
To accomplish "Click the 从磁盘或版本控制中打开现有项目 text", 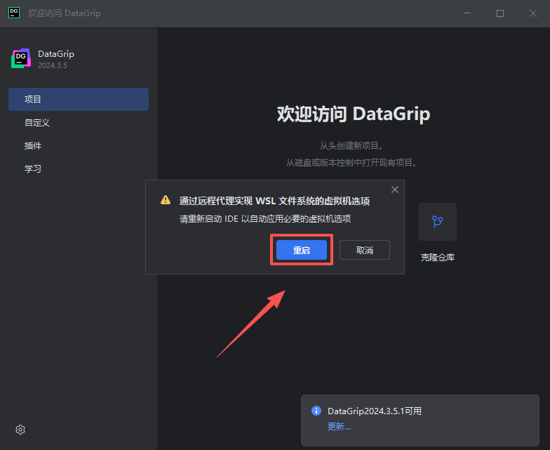I will [x=351, y=163].
